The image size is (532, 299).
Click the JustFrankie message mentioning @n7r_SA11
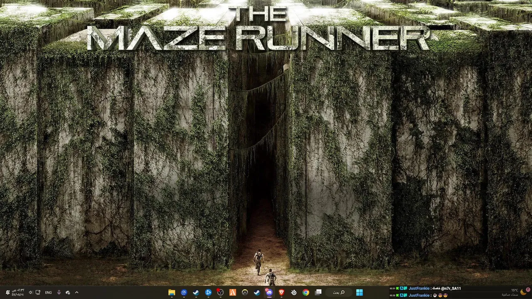coord(426,288)
